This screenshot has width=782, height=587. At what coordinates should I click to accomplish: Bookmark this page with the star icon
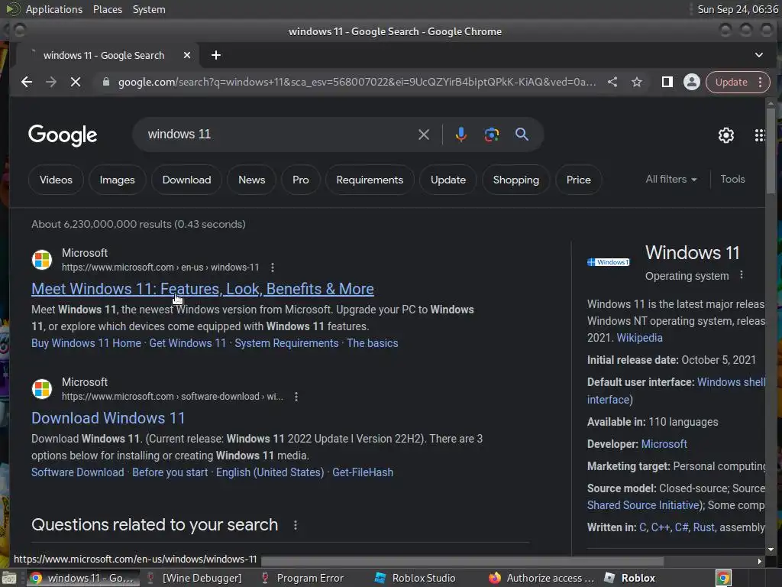coord(637,82)
